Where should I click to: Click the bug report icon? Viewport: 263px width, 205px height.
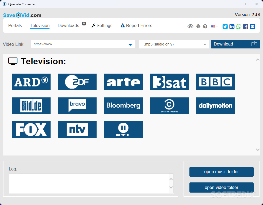[198, 26]
